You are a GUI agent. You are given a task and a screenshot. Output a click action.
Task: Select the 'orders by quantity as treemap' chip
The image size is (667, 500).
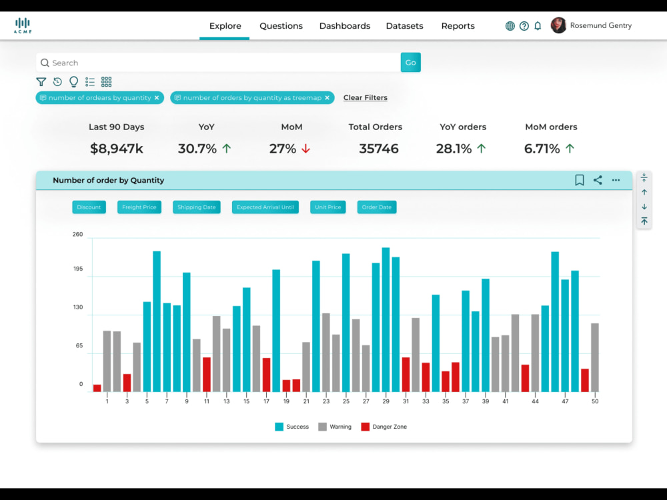[x=252, y=98]
